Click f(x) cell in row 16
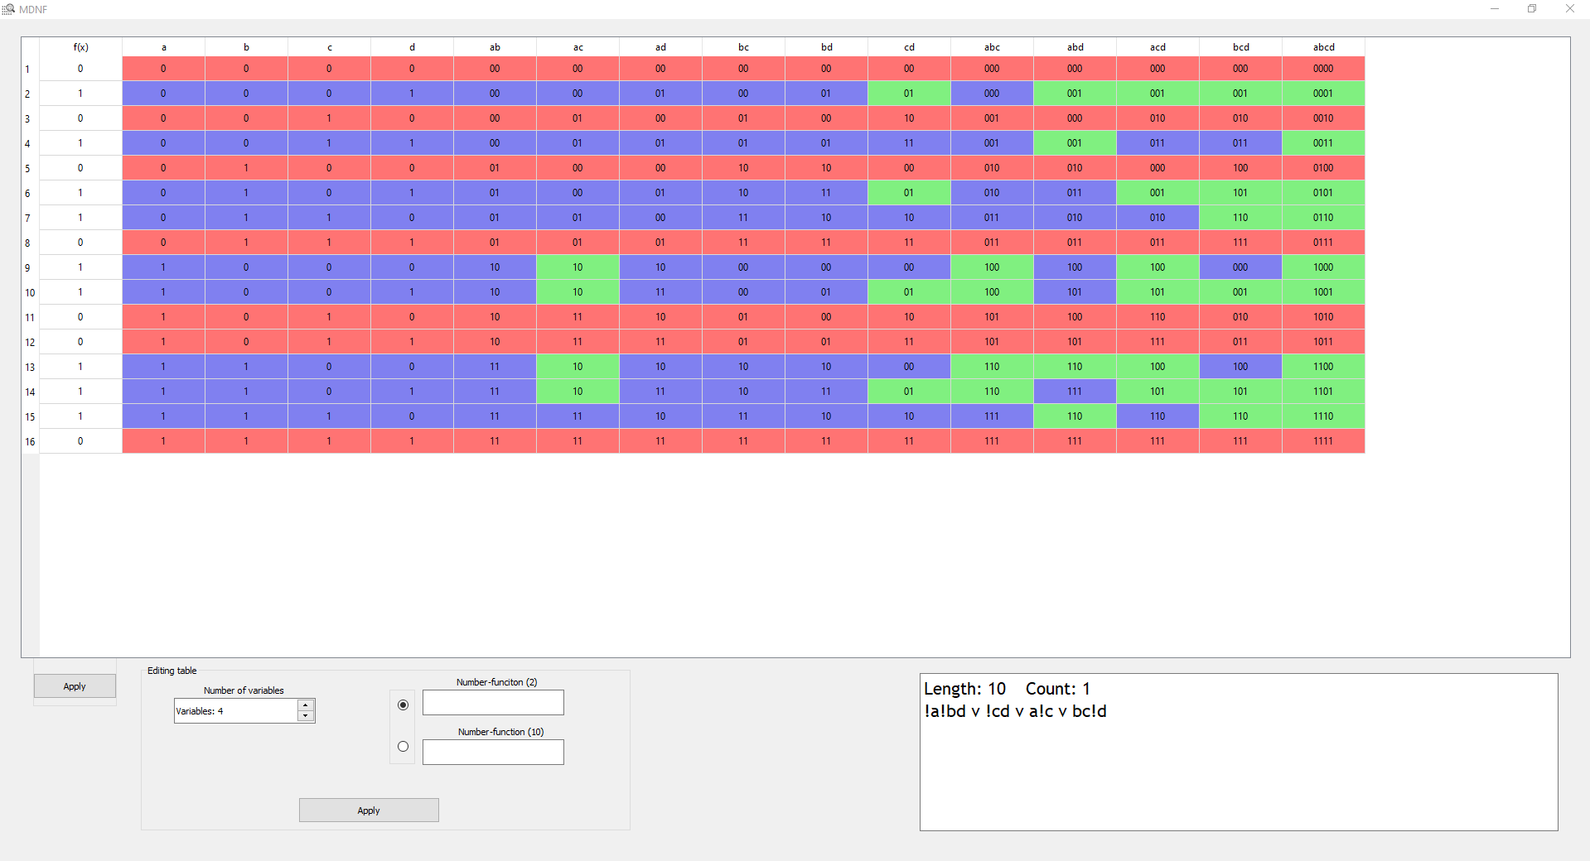This screenshot has height=861, width=1590. (x=80, y=441)
